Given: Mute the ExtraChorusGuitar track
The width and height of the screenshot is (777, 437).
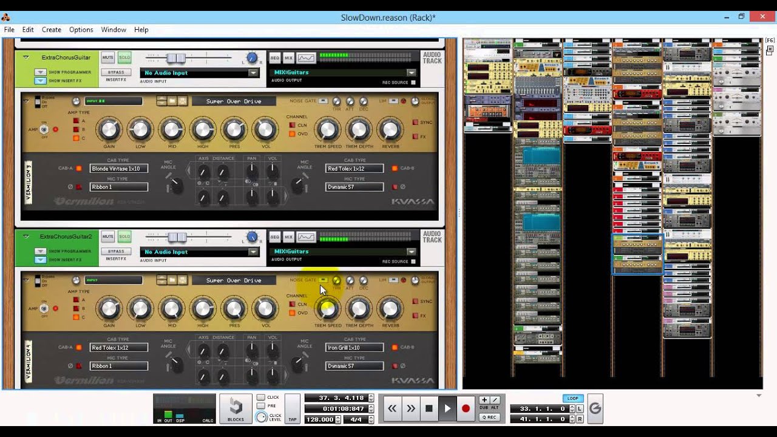Looking at the screenshot, I should tap(108, 57).
